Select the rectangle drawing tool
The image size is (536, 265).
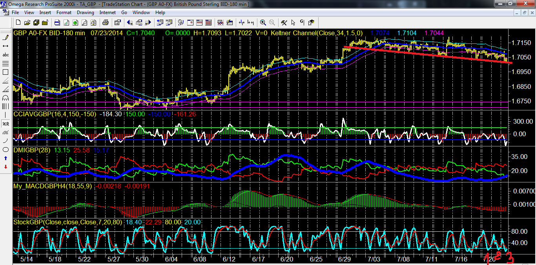tap(5, 72)
